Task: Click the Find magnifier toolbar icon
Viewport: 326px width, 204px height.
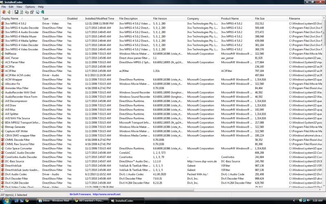Action: (37, 12)
